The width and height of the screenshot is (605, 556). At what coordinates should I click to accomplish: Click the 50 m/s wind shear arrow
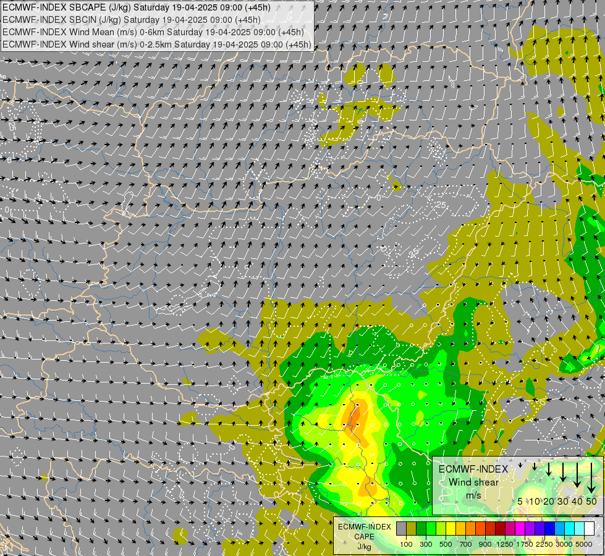click(x=591, y=478)
